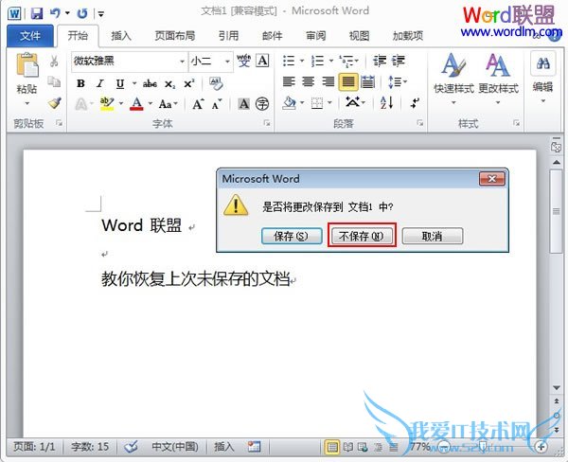This screenshot has width=568, height=462.
Task: Click the Cut scissors icon
Action: [x=54, y=61]
